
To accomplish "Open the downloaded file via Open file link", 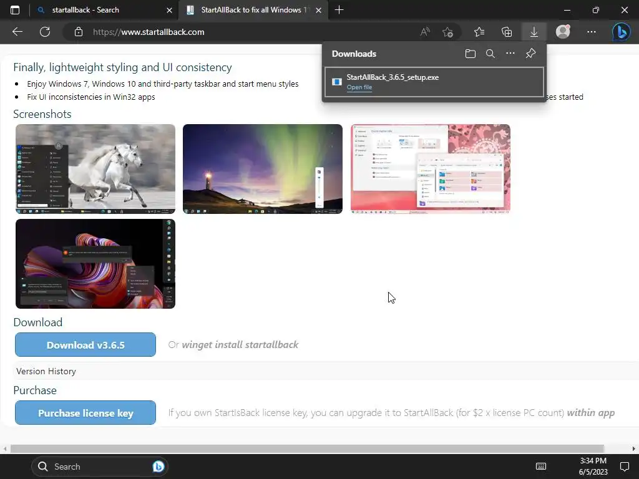I will pos(359,87).
